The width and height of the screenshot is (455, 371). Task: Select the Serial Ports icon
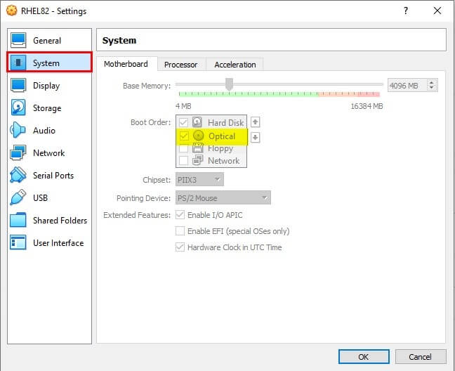pos(18,176)
